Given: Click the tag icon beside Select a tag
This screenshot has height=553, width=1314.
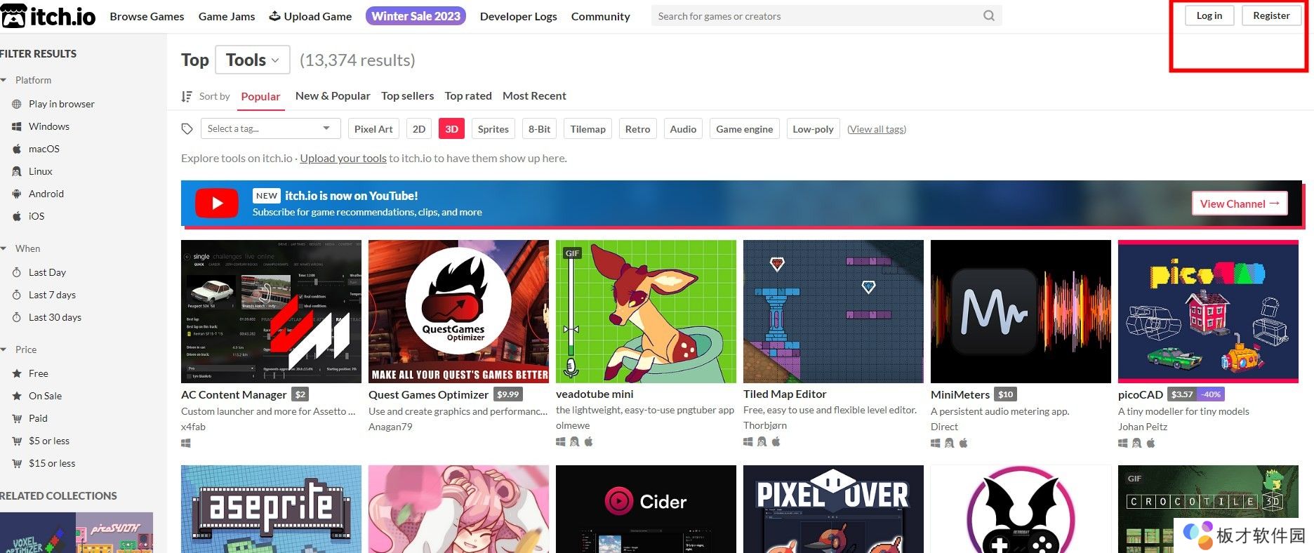Looking at the screenshot, I should pyautogui.click(x=187, y=129).
